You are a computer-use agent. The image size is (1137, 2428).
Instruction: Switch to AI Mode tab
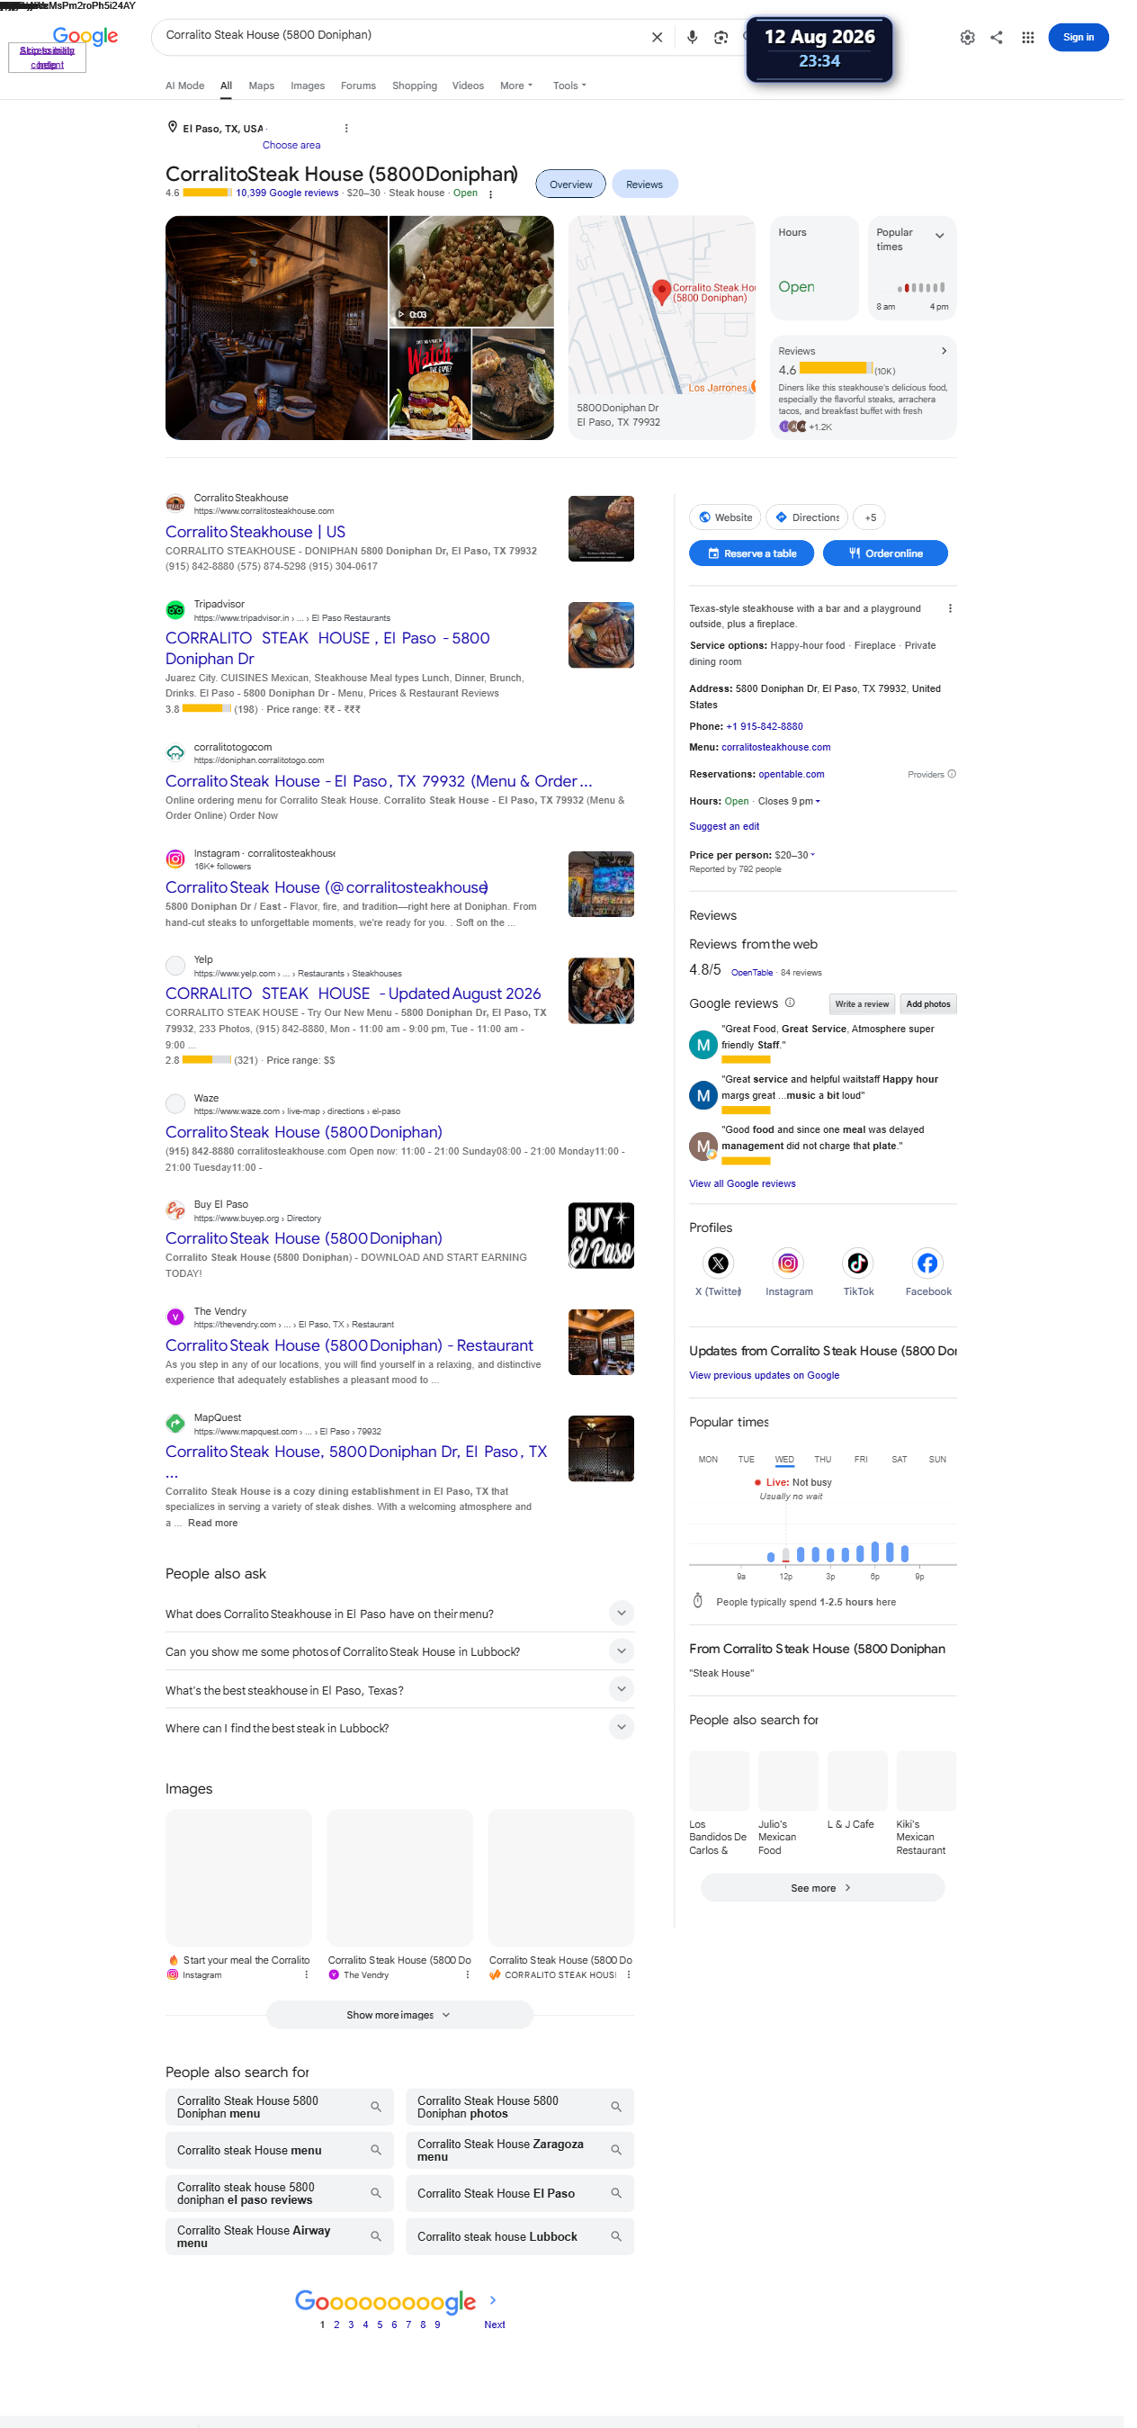pyautogui.click(x=184, y=85)
